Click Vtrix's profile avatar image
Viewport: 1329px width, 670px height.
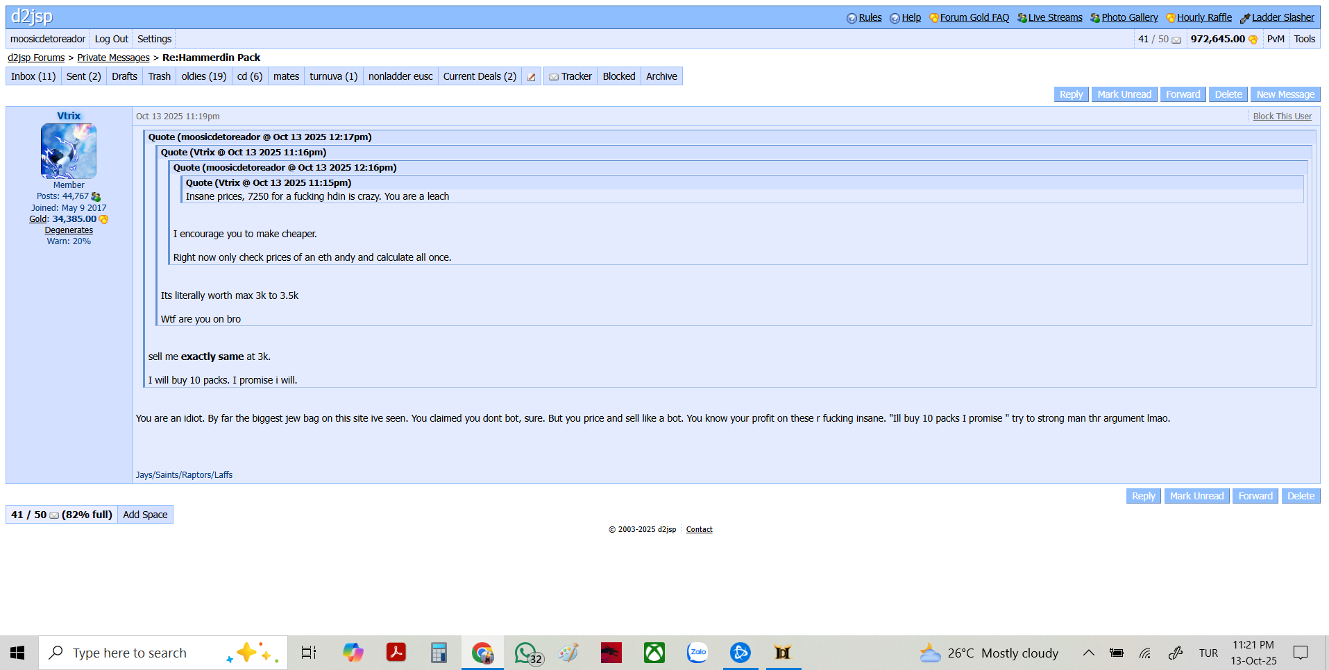coord(69,151)
